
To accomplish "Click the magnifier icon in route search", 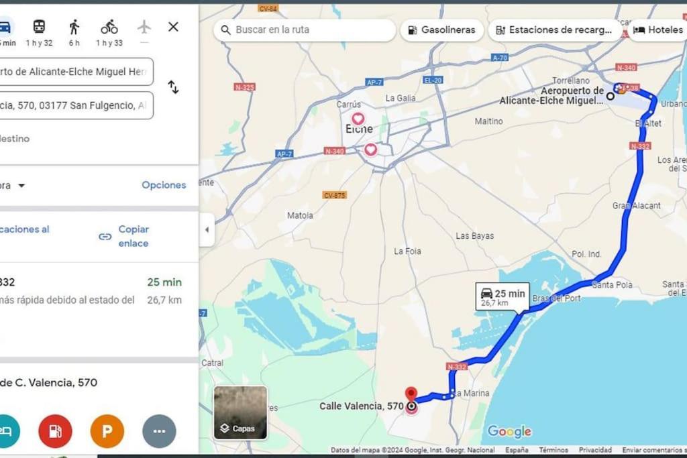I will click(225, 30).
